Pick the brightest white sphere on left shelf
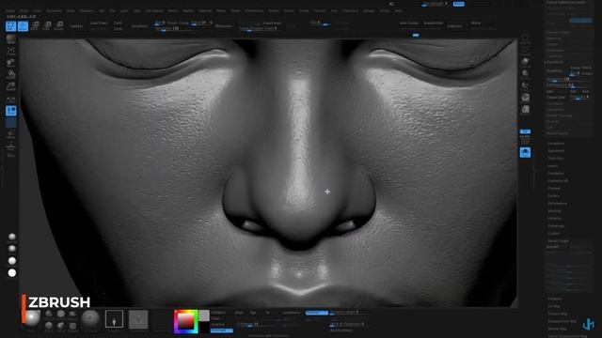This screenshot has width=602, height=338. (x=12, y=273)
